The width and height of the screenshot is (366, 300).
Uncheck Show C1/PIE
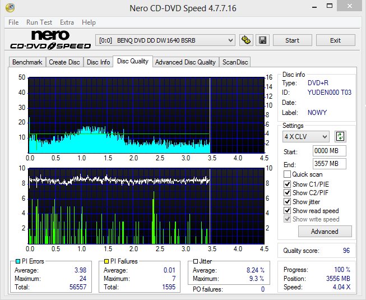tap(287, 184)
